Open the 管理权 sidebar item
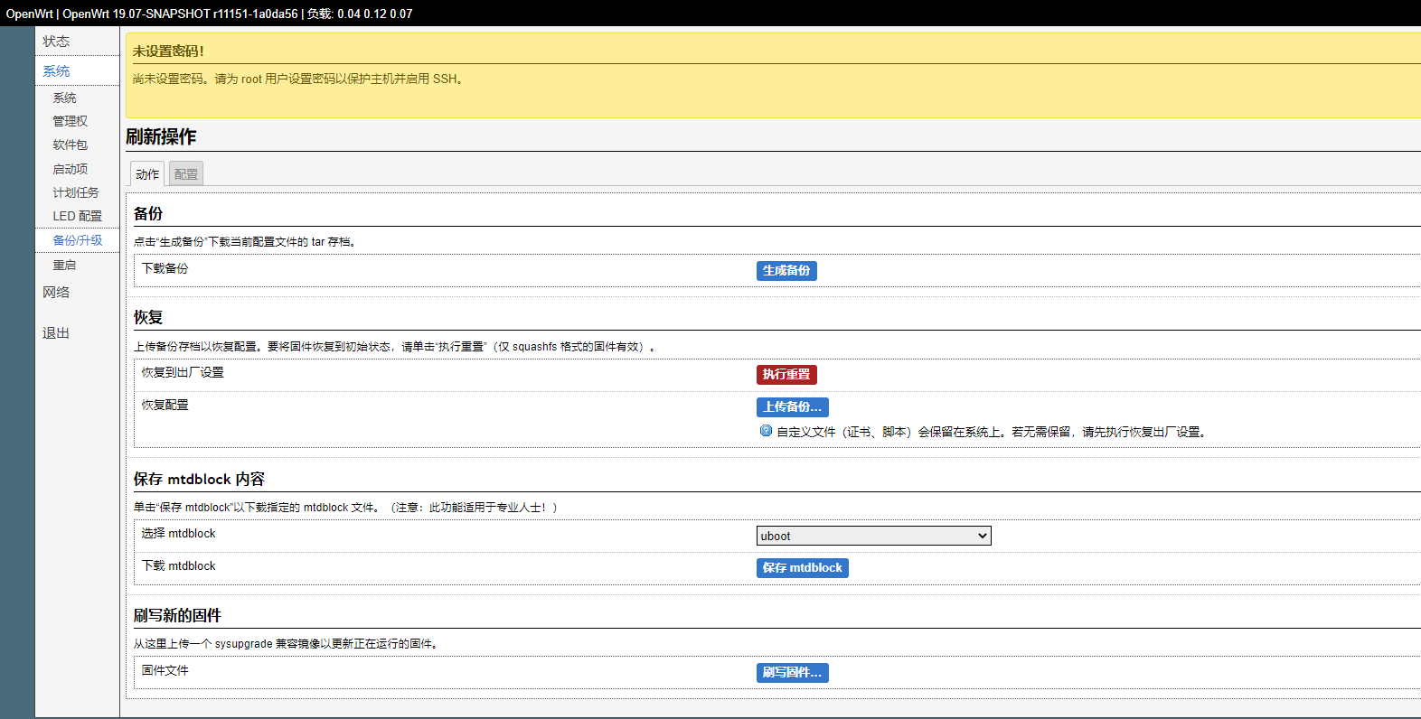This screenshot has height=719, width=1421. click(x=70, y=121)
